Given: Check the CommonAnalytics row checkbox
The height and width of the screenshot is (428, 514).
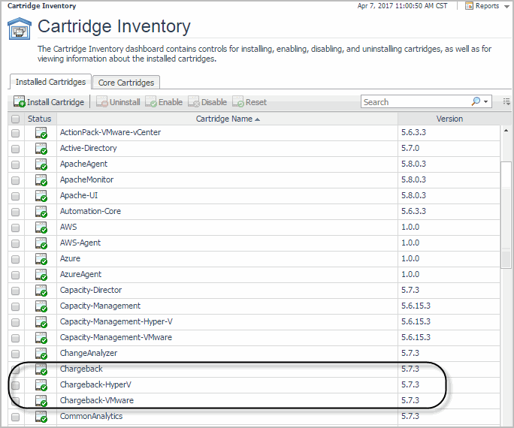Looking at the screenshot, I should 16,417.
